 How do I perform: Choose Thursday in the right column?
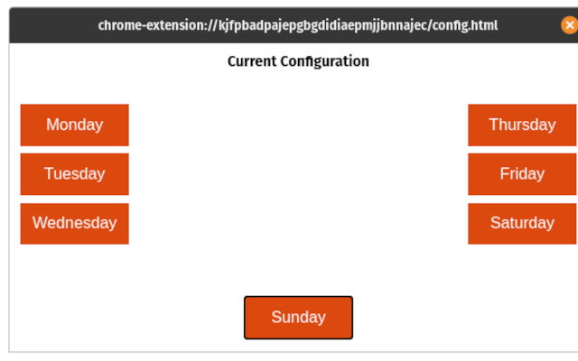(x=522, y=125)
